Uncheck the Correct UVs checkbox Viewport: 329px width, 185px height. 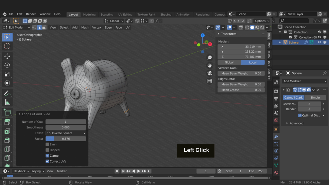click(x=48, y=161)
